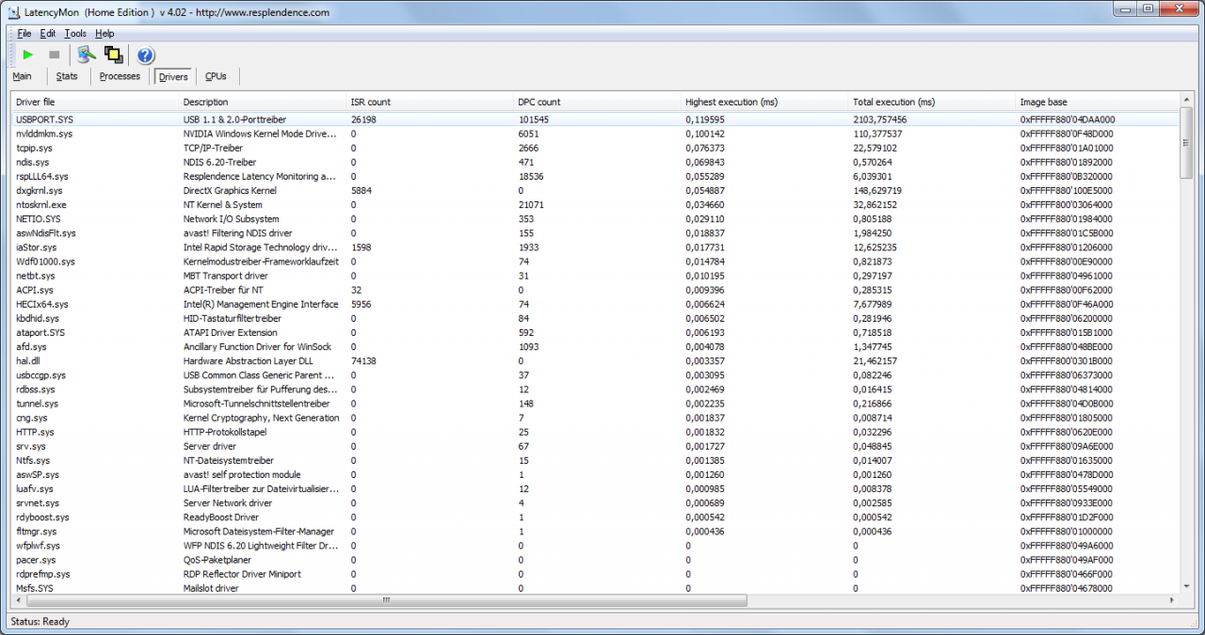The height and width of the screenshot is (635, 1205).
Task: Go to the Stats tab
Action: 67,76
